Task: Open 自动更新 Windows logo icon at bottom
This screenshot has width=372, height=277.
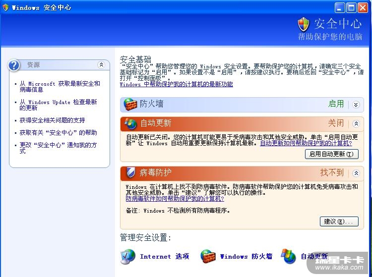Action: click(289, 256)
